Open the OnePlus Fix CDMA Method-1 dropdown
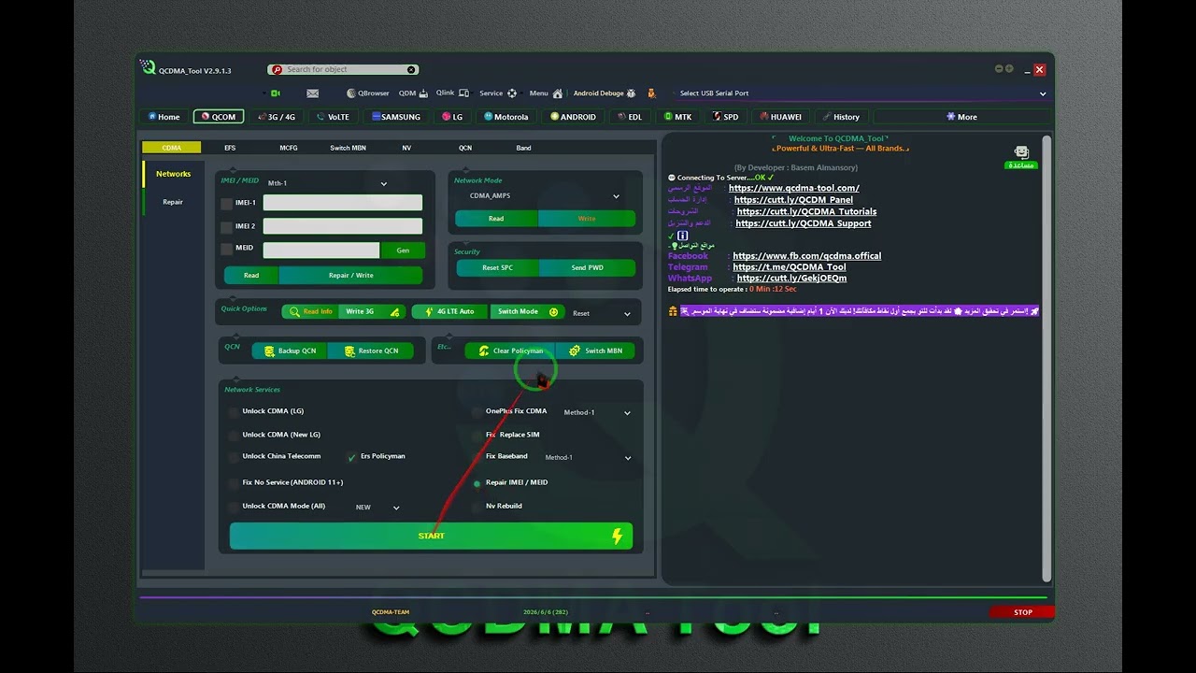Viewport: 1196px width, 673px height. 597,412
